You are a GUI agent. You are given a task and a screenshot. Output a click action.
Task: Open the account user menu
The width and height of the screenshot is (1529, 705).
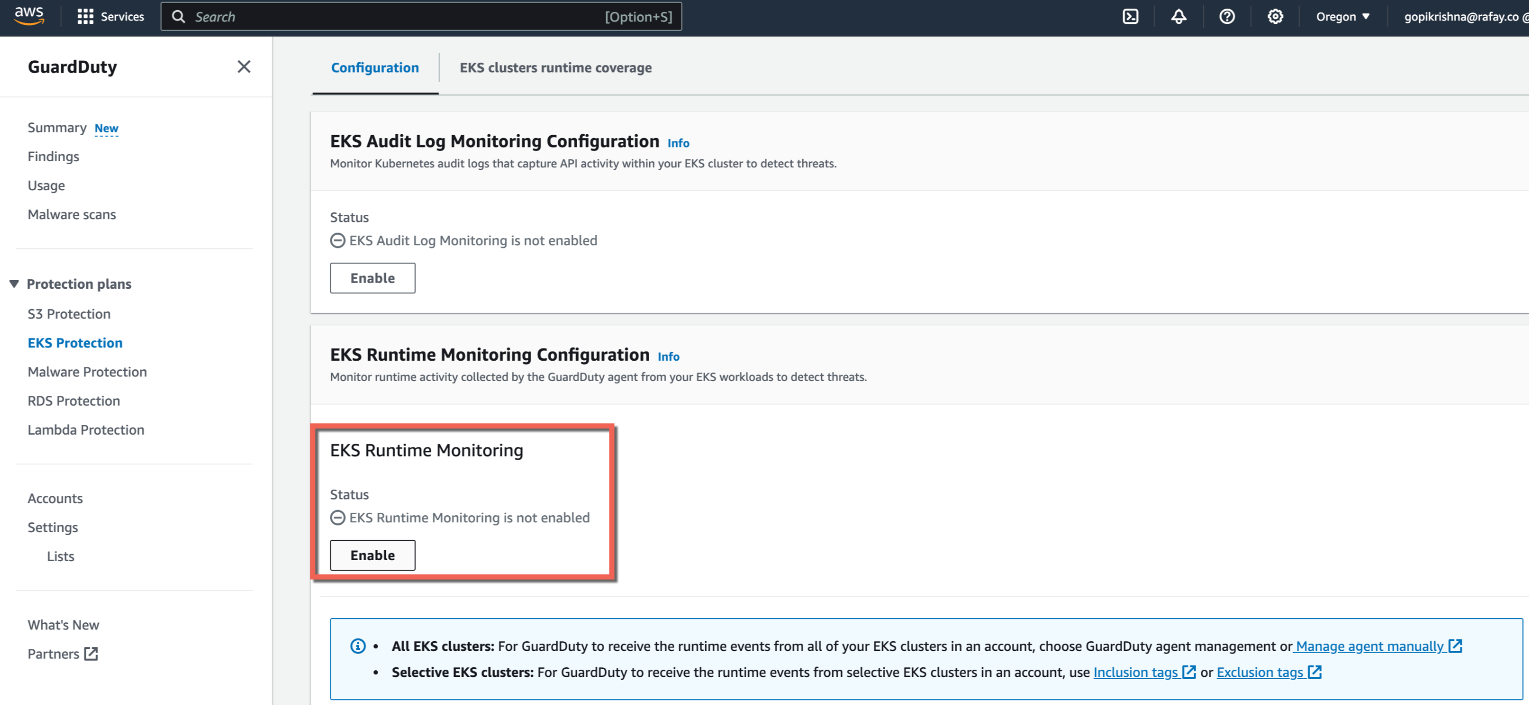pyautogui.click(x=1466, y=17)
